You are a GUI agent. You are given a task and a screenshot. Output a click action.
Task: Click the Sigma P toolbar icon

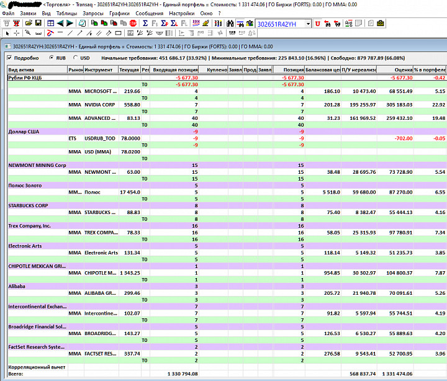pos(165,24)
